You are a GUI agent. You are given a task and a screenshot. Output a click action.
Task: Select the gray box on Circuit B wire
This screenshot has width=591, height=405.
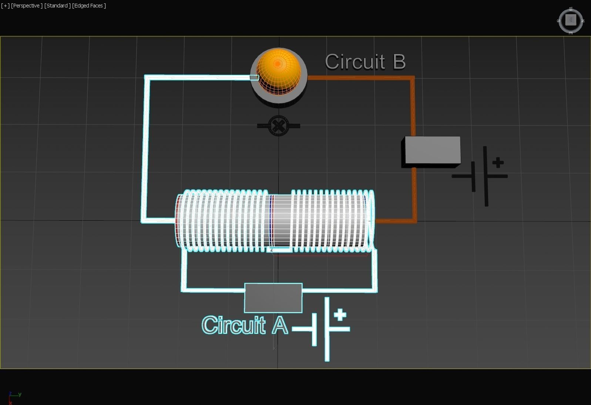[x=432, y=151]
